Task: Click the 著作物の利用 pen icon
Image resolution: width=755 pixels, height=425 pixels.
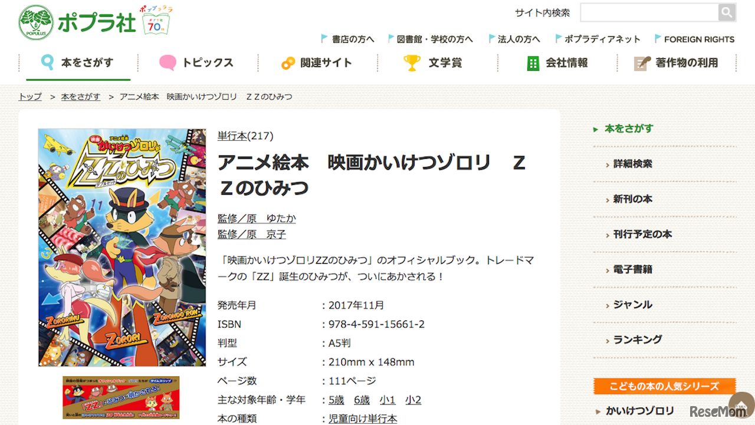Action: 641,62
